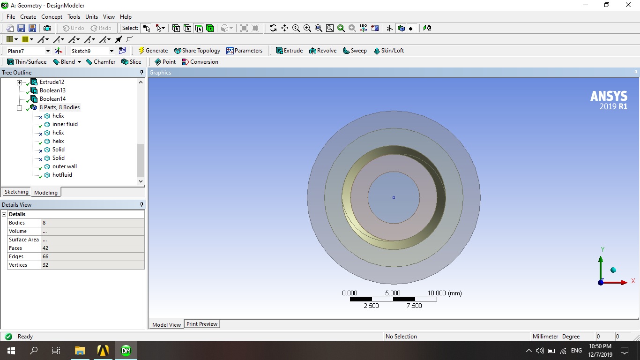Click the New file icon
This screenshot has height=360, width=640.
coord(10,28)
